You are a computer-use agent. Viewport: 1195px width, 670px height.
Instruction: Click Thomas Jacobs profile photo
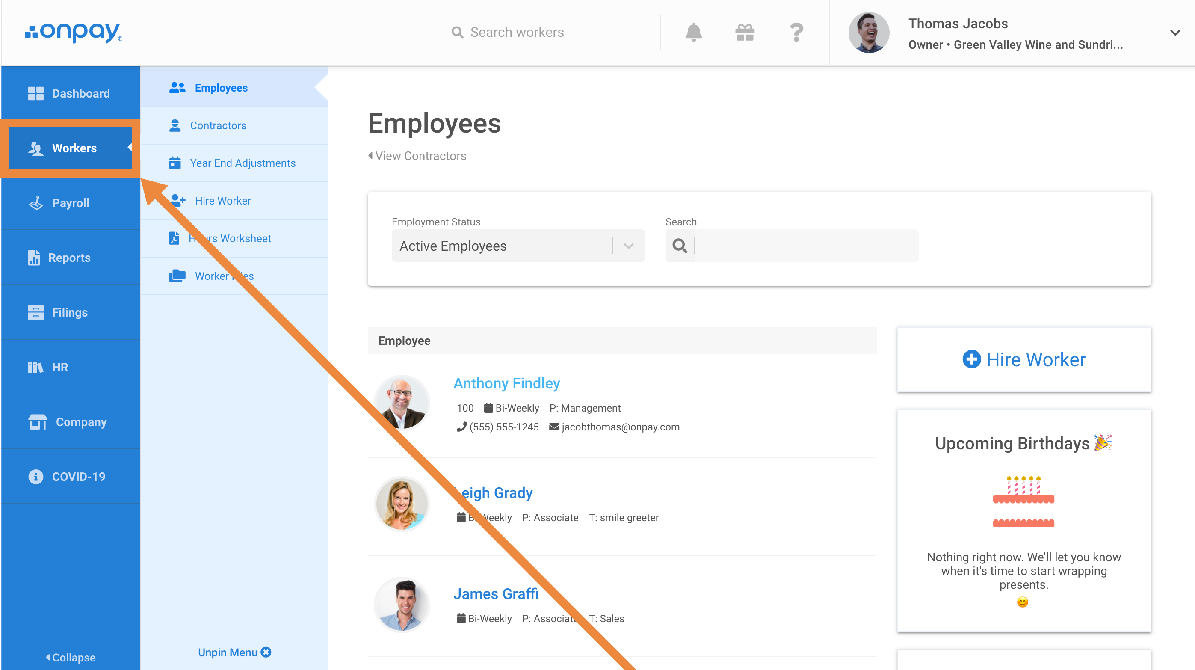[868, 33]
